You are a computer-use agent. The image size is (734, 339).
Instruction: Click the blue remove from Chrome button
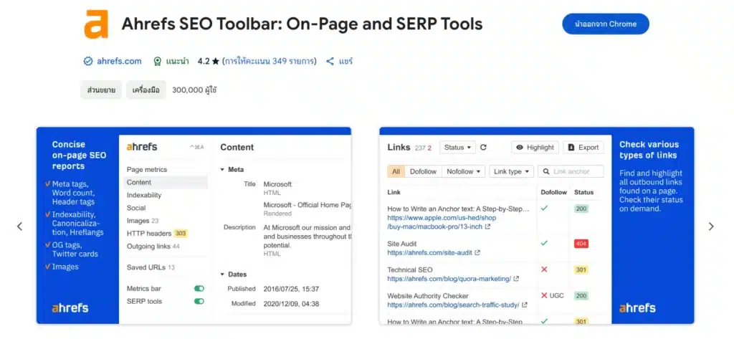click(605, 24)
